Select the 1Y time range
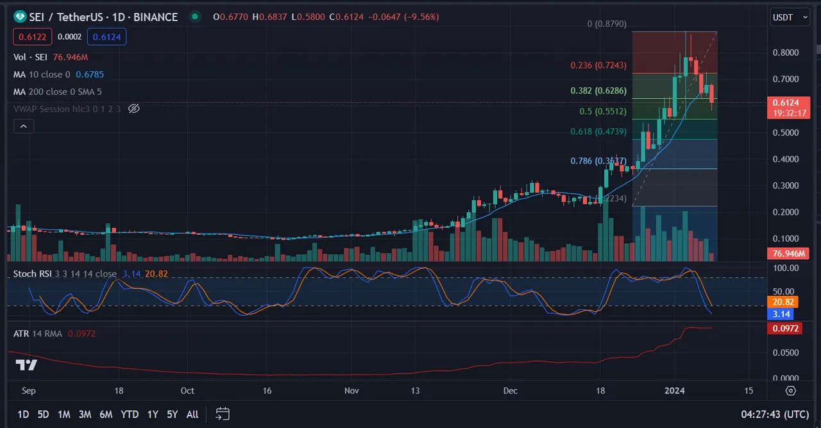The width and height of the screenshot is (821, 428). point(153,415)
